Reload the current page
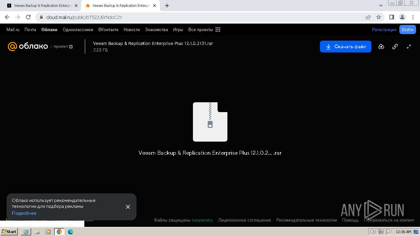Screen dimensions: 420x236 tap(28, 17)
